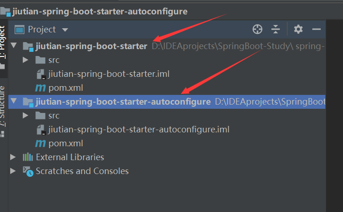Open the Project panel settings gear
The width and height of the screenshot is (343, 212).
[x=298, y=29]
